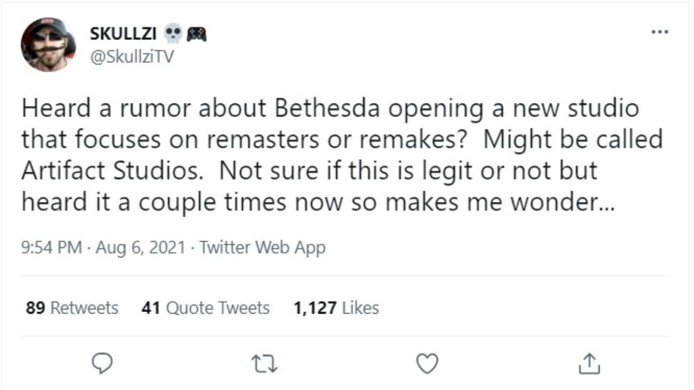Click the tweet body text
This screenshot has height=390, width=694.
pos(342,155)
